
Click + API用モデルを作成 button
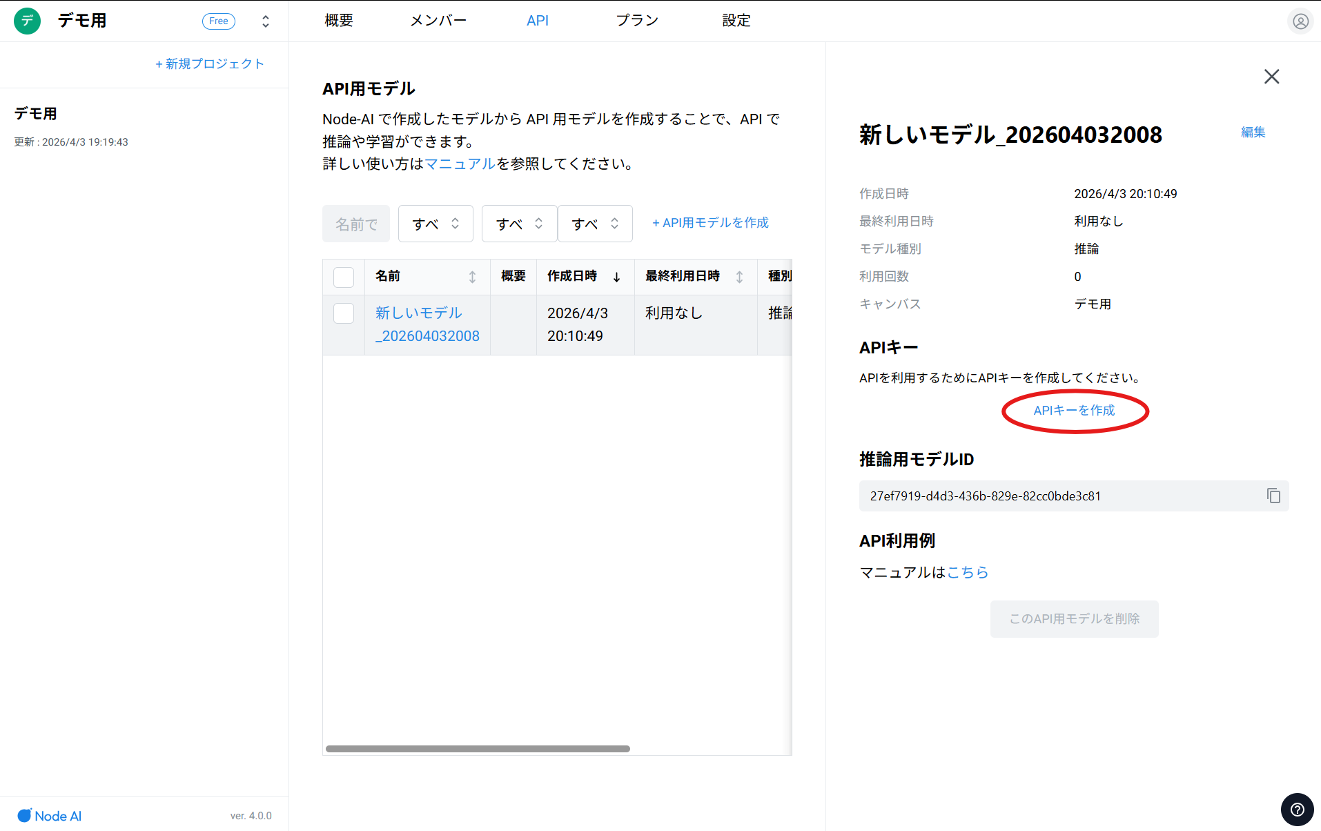(x=710, y=223)
